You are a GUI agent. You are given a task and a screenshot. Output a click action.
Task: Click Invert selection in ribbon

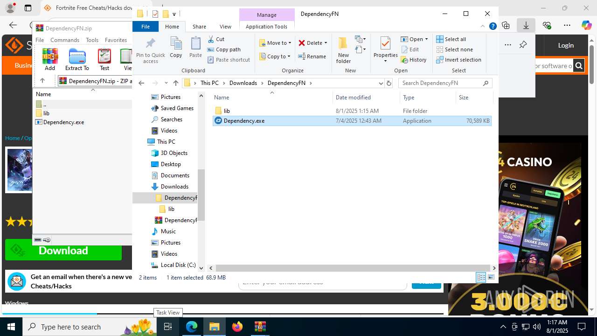(x=458, y=60)
